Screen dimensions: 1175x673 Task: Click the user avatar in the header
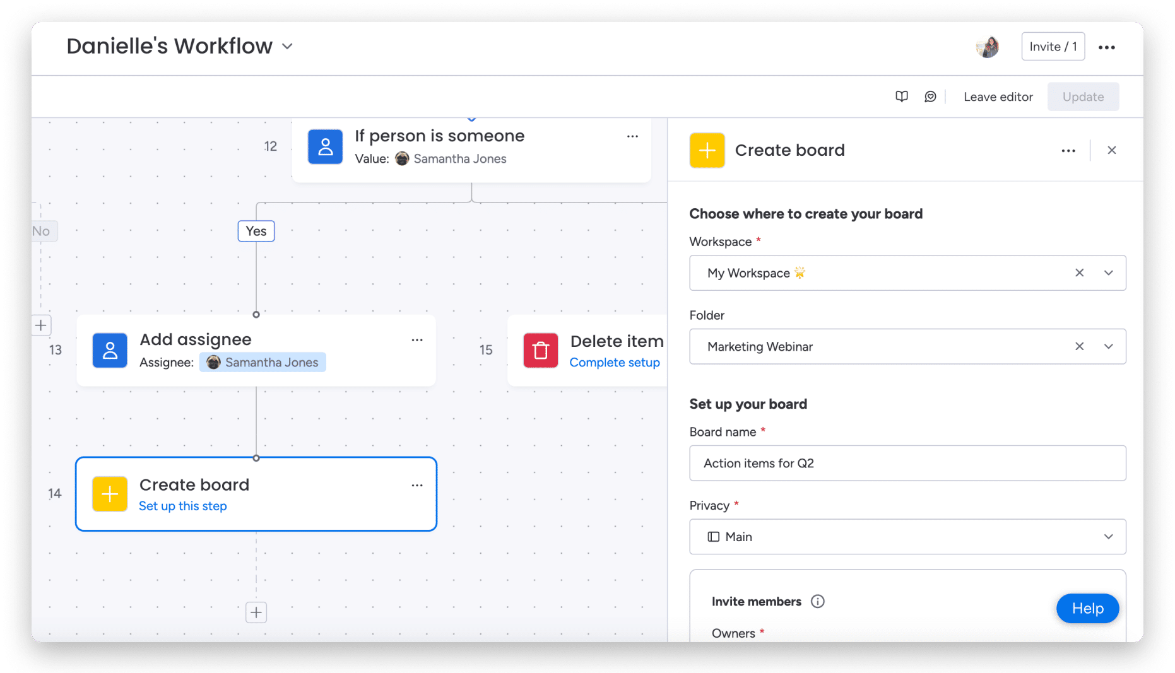[988, 47]
